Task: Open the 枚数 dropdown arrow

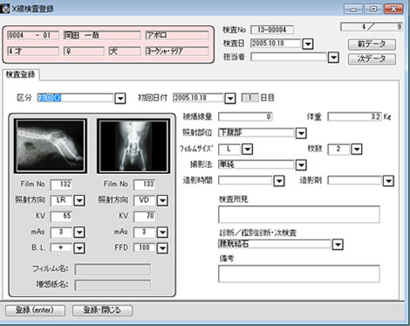Action: (357, 149)
